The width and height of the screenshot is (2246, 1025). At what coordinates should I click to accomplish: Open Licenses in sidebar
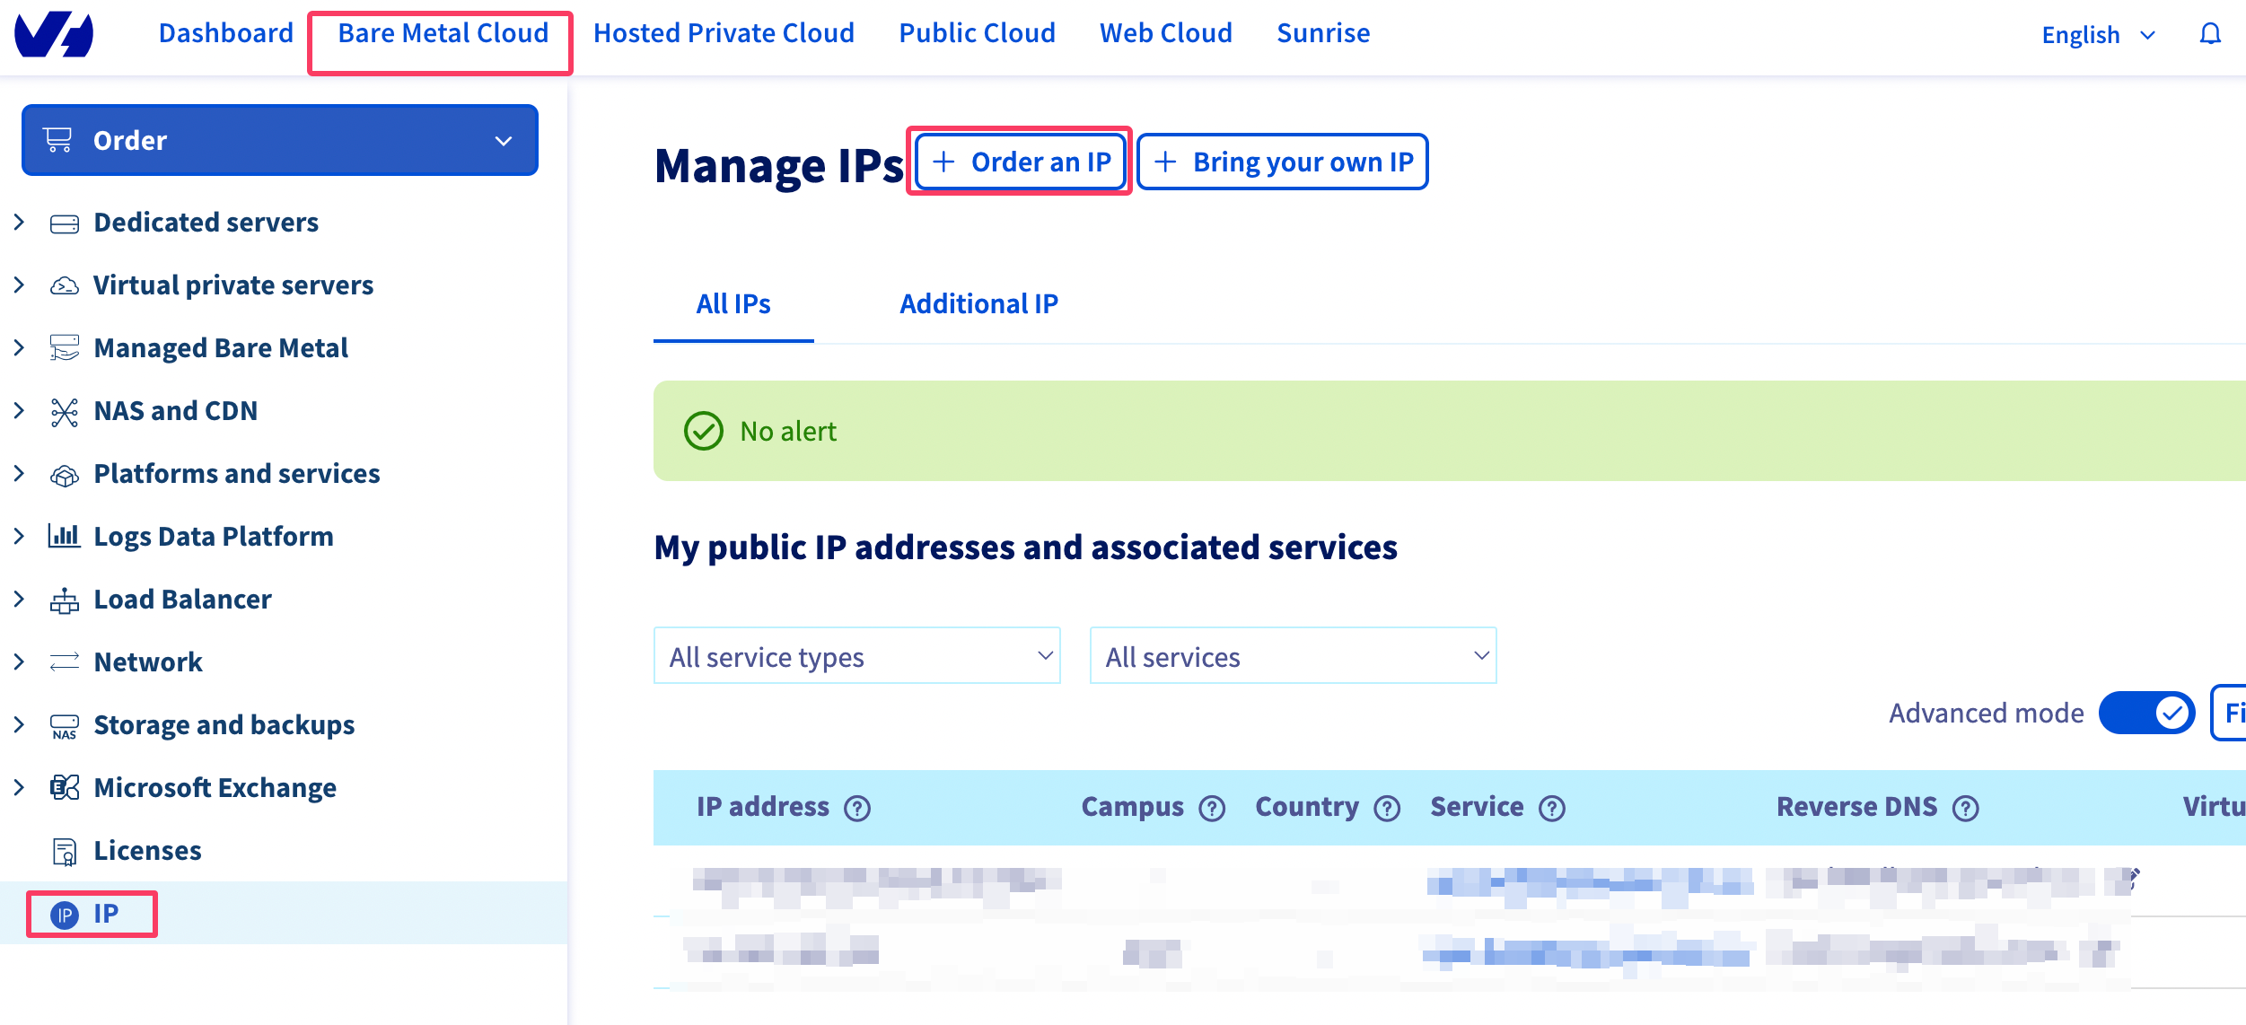pos(147,851)
